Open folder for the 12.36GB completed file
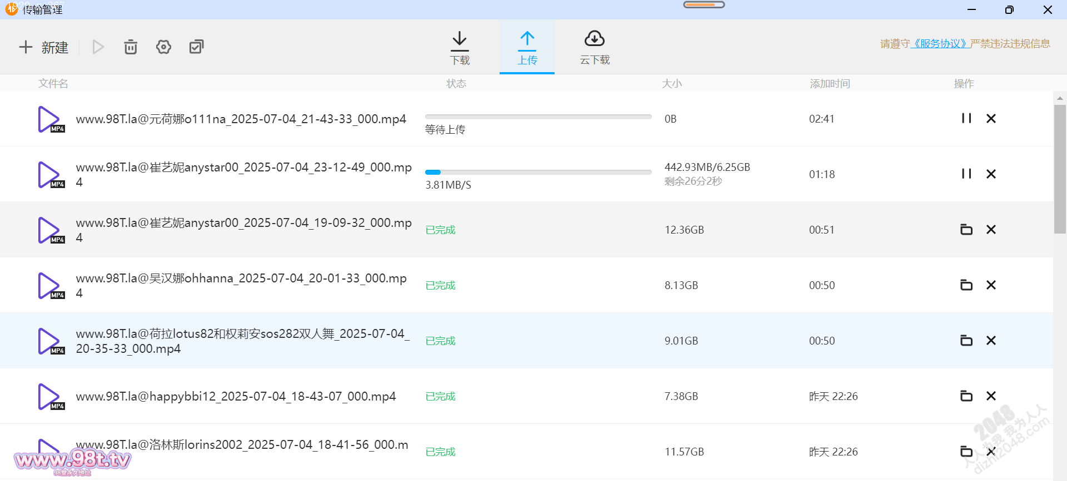Image resolution: width=1067 pixels, height=481 pixels. point(966,229)
